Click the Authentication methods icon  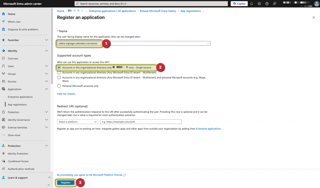point(4,168)
